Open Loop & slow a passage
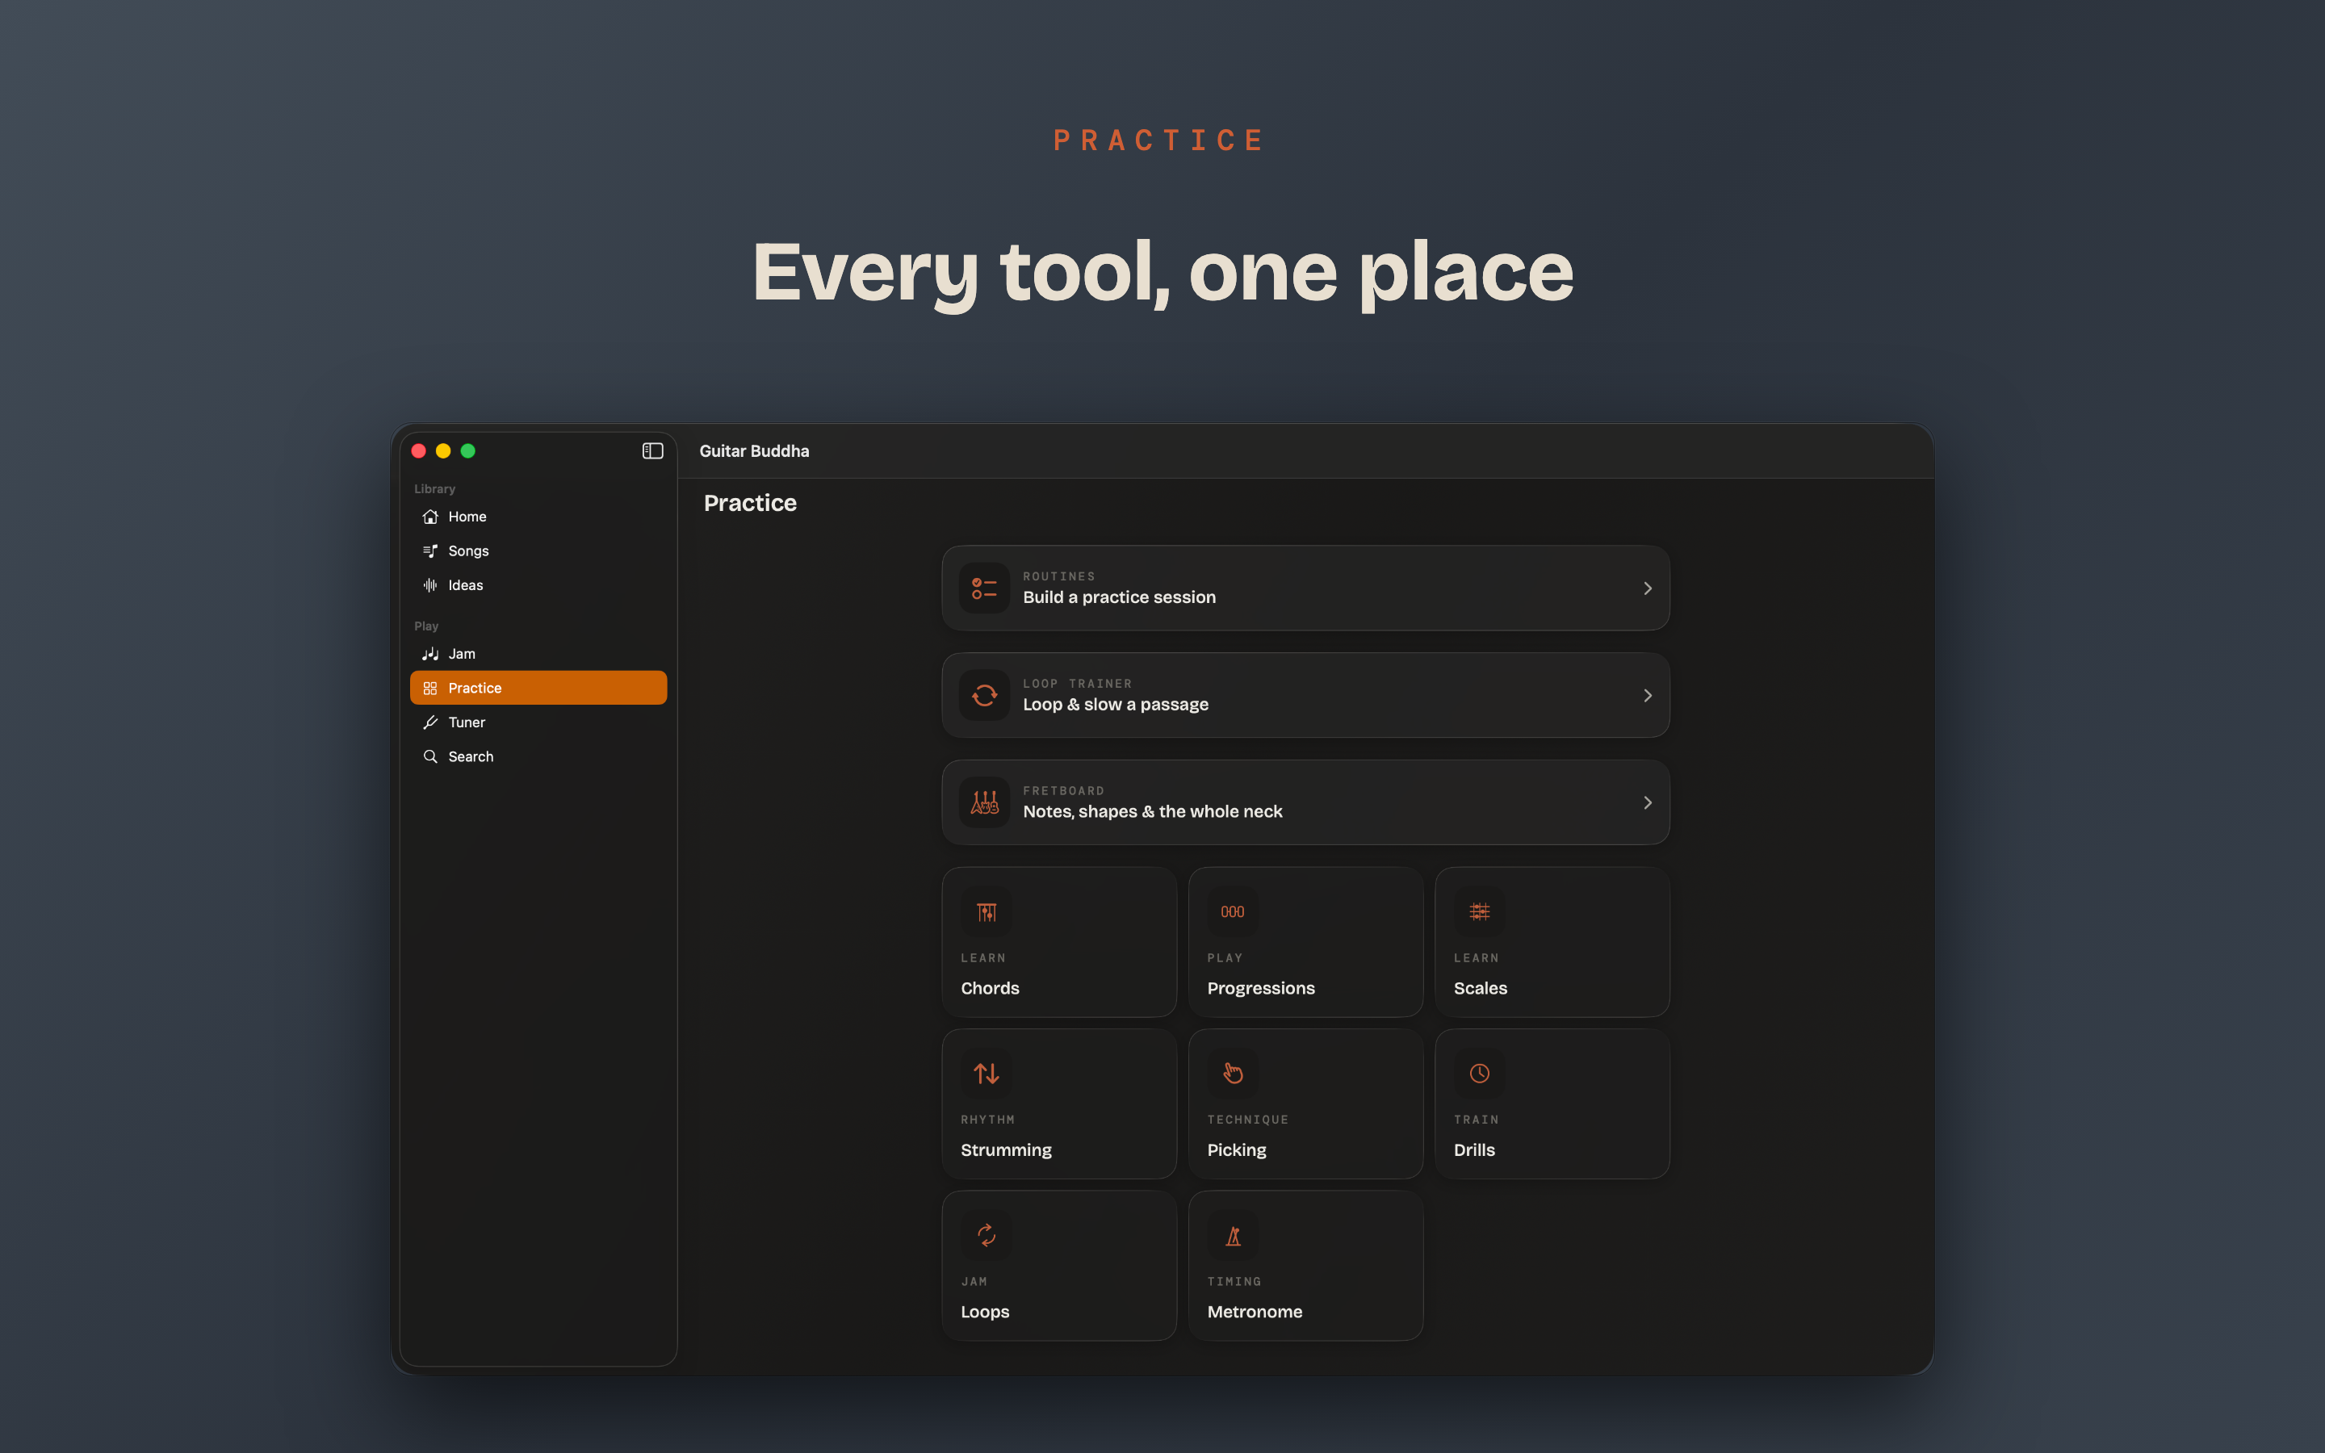Viewport: 2325px width, 1453px height. (x=1305, y=695)
